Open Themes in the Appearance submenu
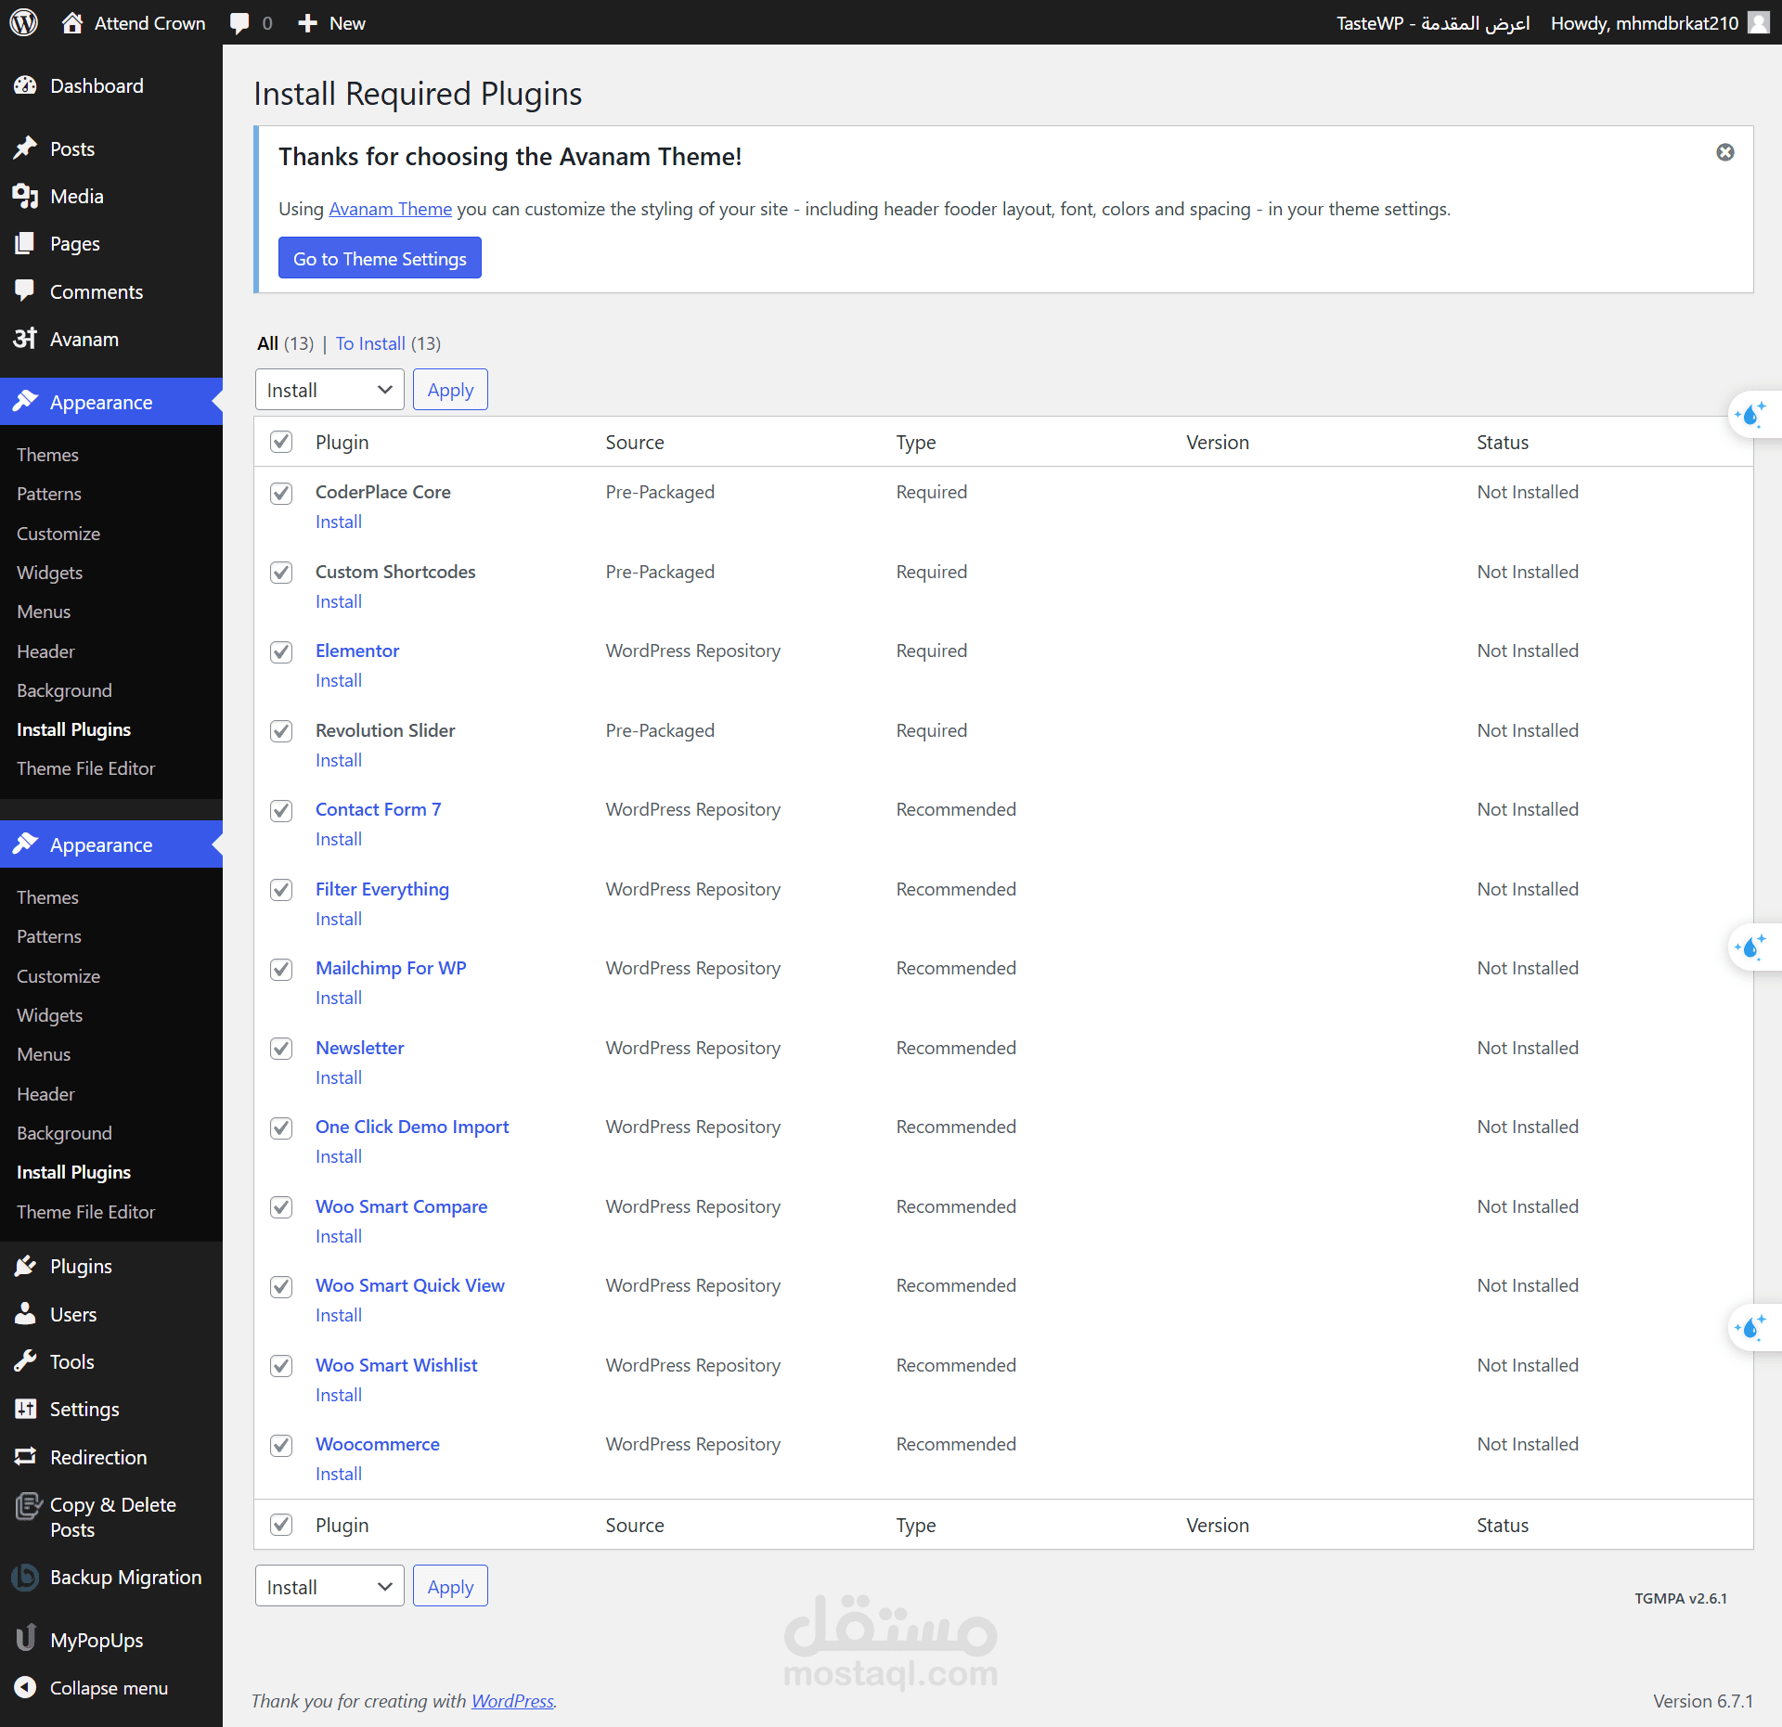 [47, 455]
